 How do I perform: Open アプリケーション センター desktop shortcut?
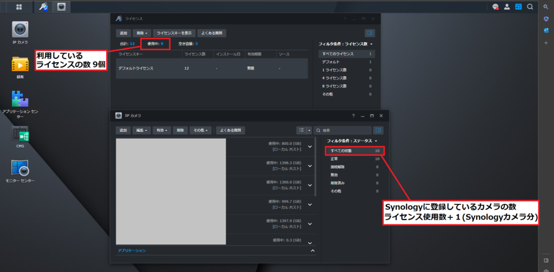pyautogui.click(x=20, y=104)
